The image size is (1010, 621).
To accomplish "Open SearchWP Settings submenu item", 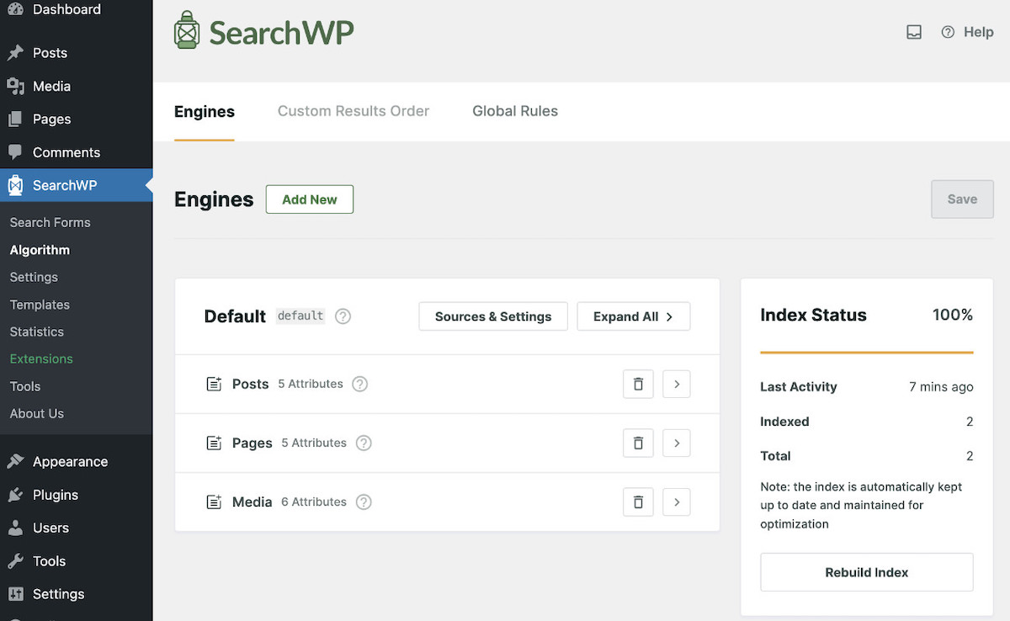I will [34, 277].
